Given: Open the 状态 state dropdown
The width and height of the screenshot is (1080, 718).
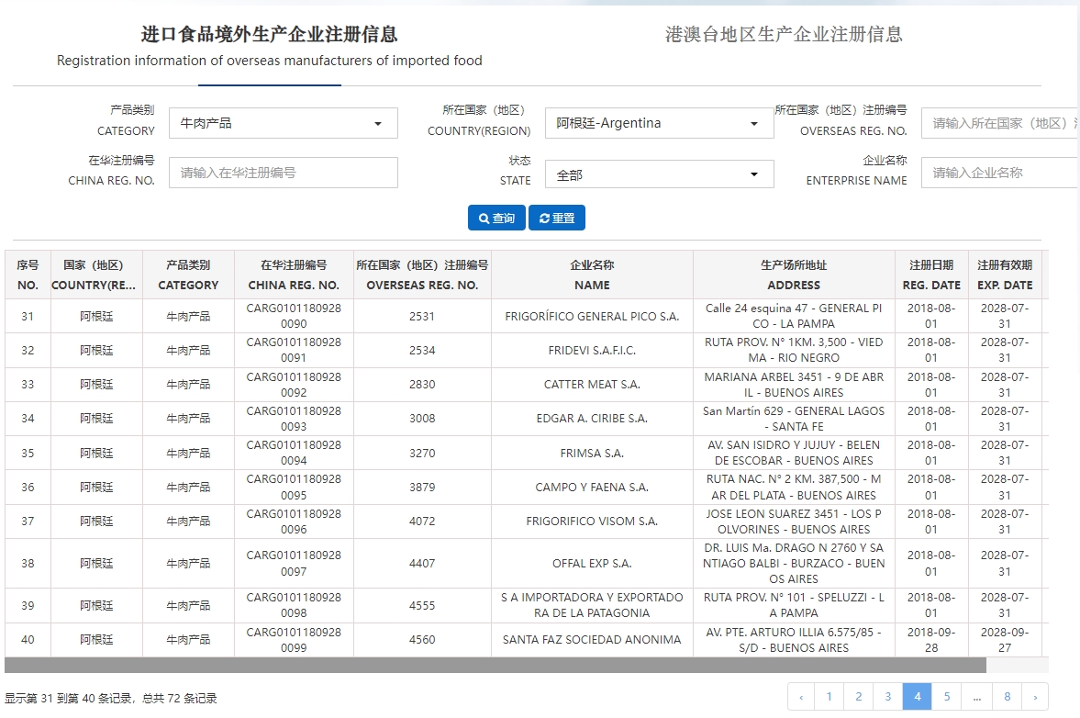Looking at the screenshot, I should coord(659,174).
